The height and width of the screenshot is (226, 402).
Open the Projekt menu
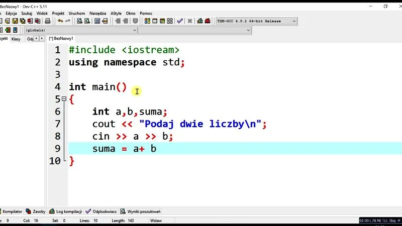coord(58,14)
